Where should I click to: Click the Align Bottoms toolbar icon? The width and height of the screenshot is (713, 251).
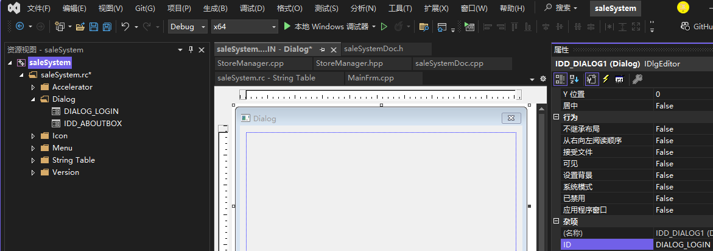pyautogui.click(x=527, y=27)
